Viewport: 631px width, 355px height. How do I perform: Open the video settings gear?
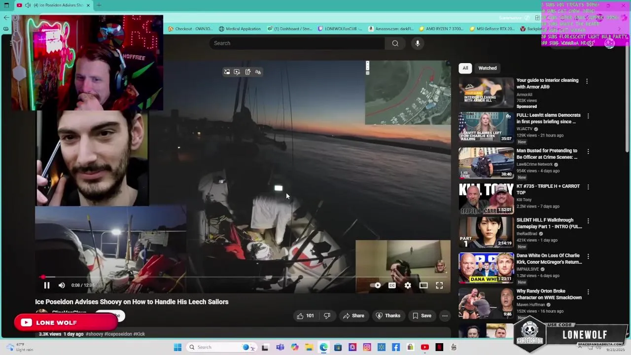click(x=408, y=285)
